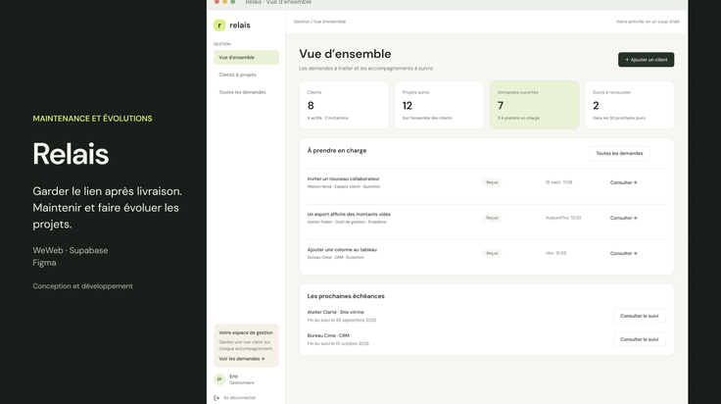
Task: Select the Suivis à renouveler card
Action: coord(629,105)
